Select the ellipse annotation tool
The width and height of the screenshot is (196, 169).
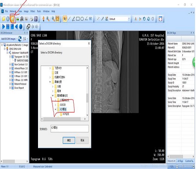click(x=82, y=19)
